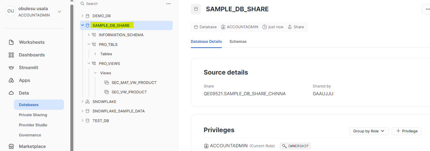Expand Tables under PRO_TBLS
Viewport: 430px width, 151px height.
coord(95,54)
